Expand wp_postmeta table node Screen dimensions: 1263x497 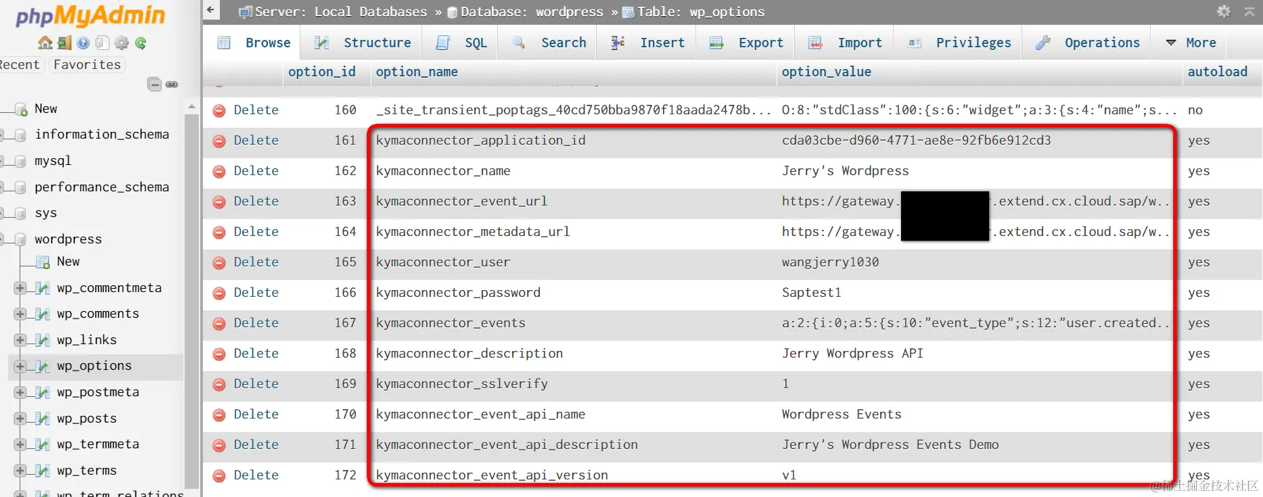click(20, 392)
